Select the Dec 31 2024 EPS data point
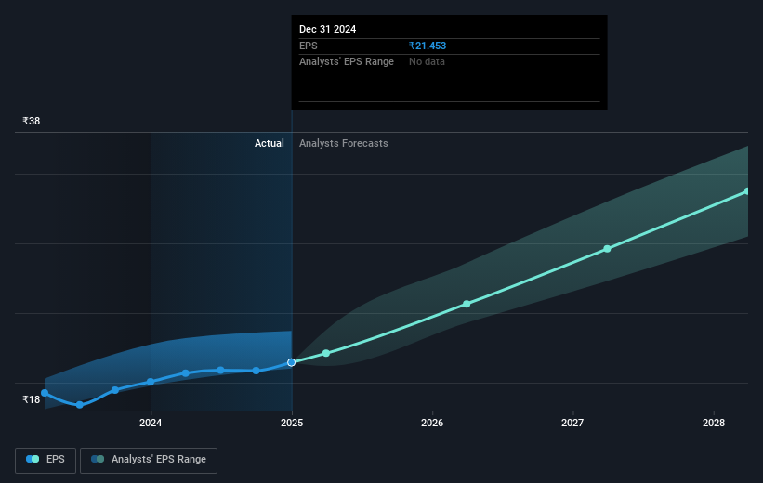The height and width of the screenshot is (483, 763). pos(292,362)
